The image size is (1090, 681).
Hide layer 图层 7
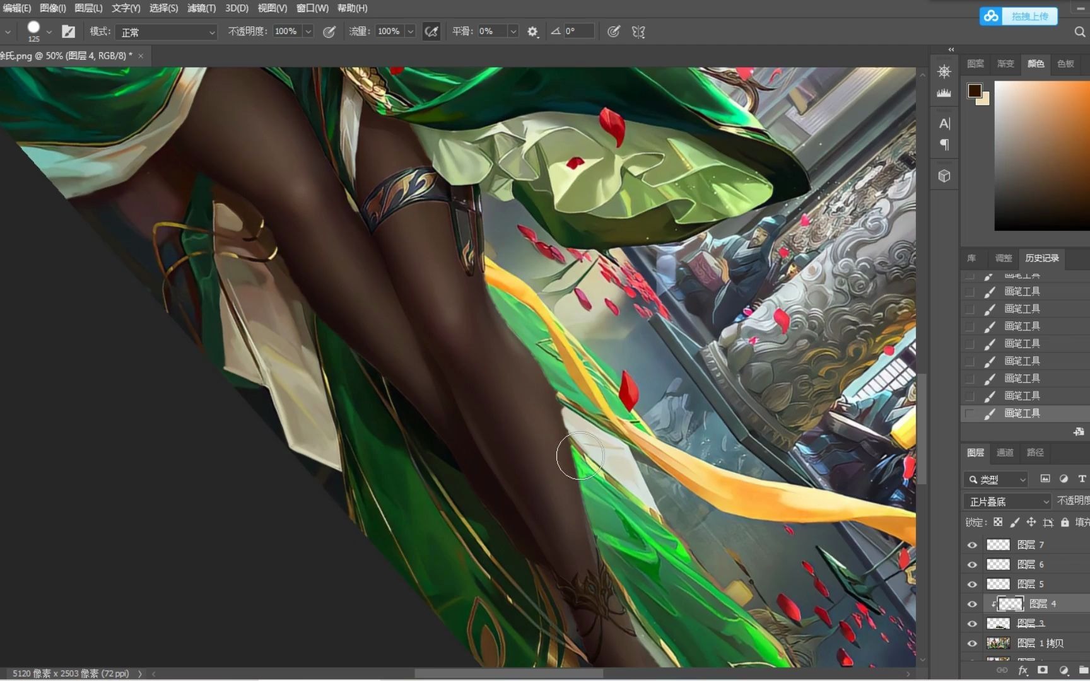(x=972, y=545)
